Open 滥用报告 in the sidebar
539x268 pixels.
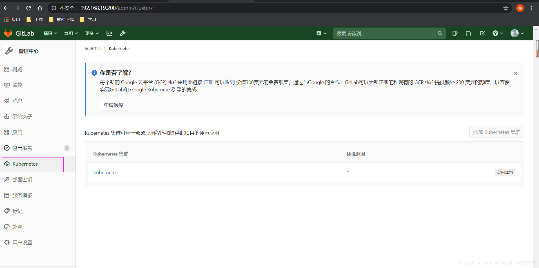pos(22,148)
